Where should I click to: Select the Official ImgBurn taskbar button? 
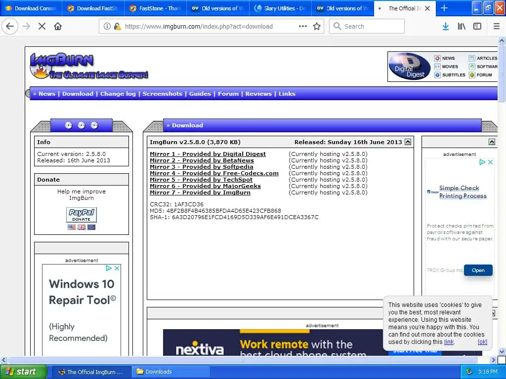pos(91,372)
